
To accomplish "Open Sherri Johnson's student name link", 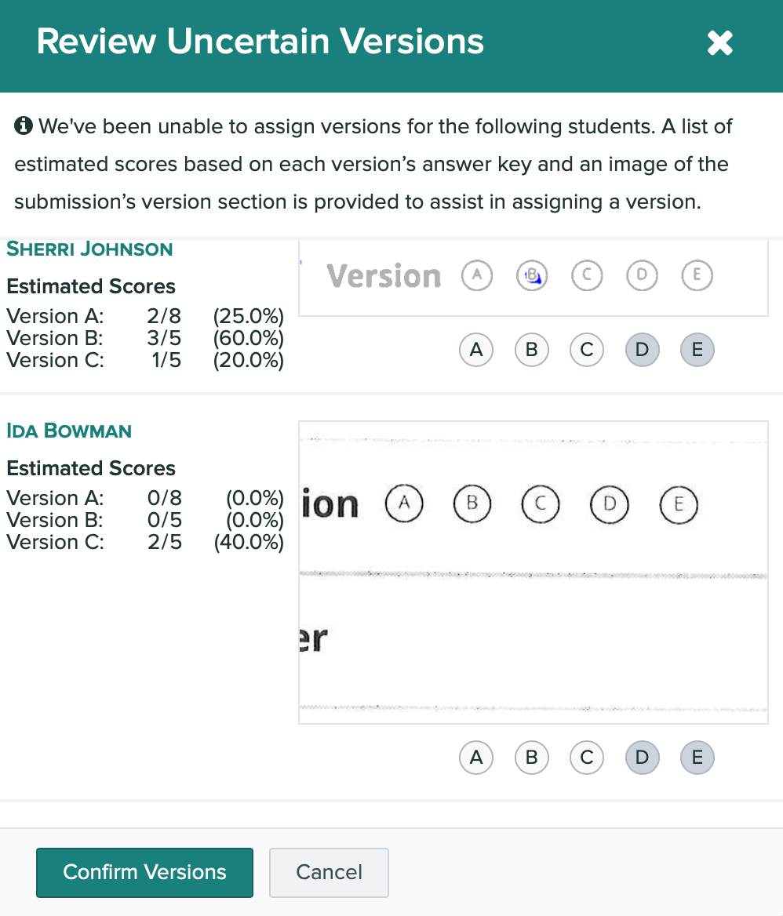I will coord(89,249).
